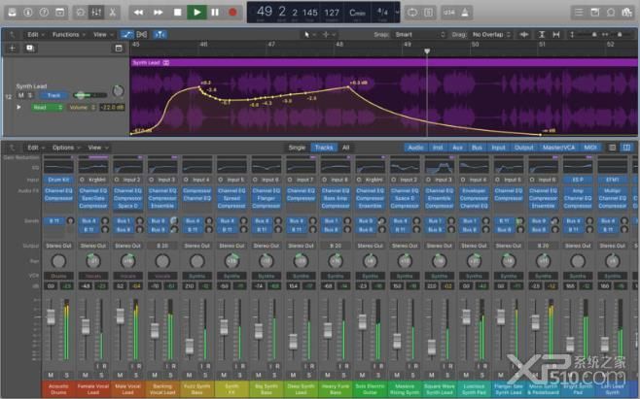Open the Tracks area Functions menu
This screenshot has width=640, height=399.
tap(68, 35)
